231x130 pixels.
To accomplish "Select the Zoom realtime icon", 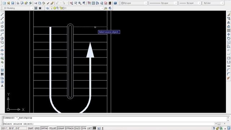I will [75, 3].
